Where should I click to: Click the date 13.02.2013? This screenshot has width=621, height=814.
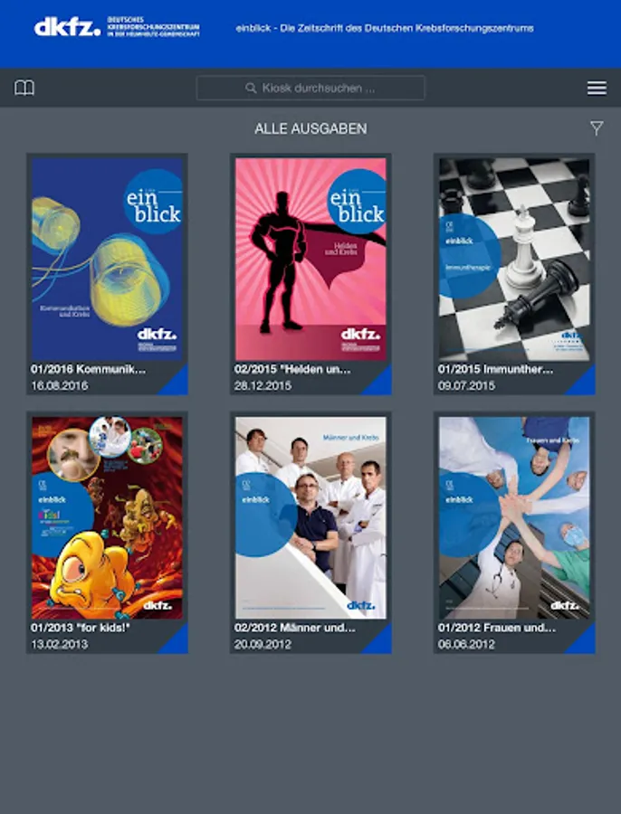[60, 644]
